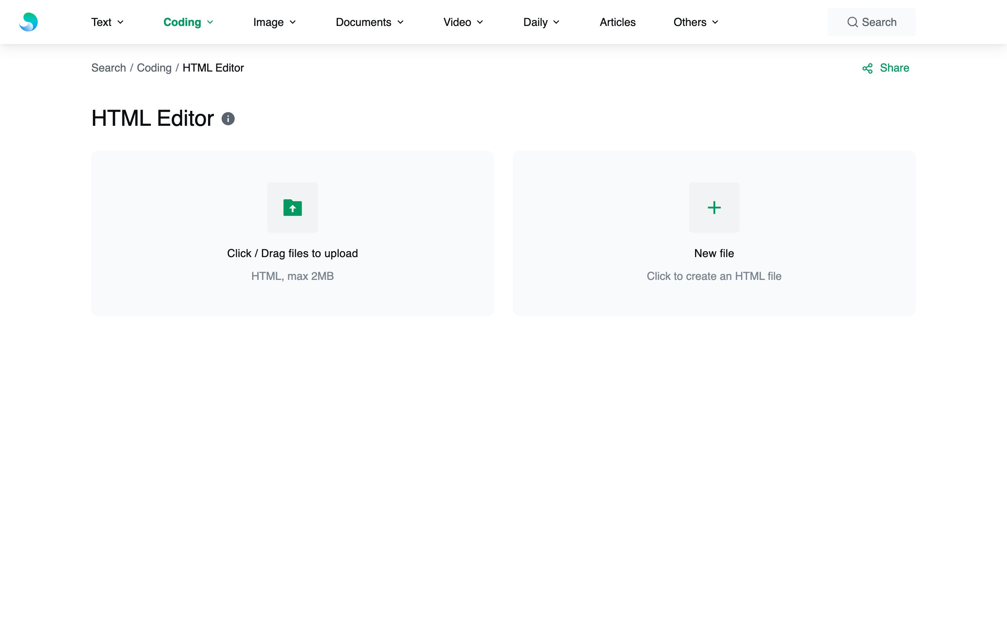
Task: Open the Daily dropdown menu
Action: coord(541,22)
